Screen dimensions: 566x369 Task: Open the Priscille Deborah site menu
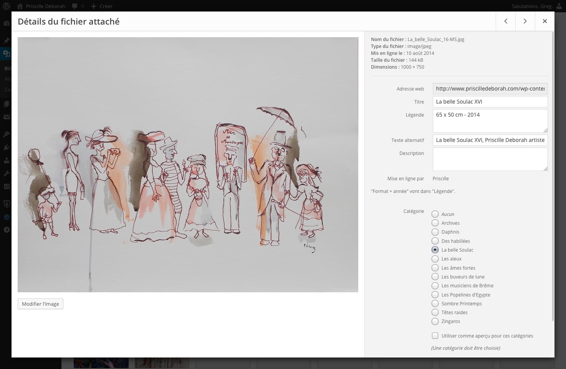click(41, 6)
